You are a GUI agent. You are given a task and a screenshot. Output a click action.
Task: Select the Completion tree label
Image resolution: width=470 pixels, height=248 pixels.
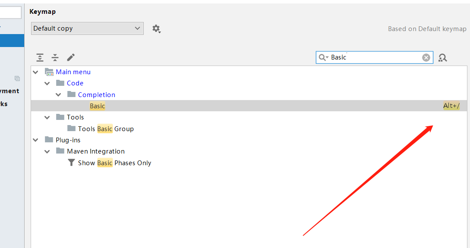pyautogui.click(x=97, y=94)
